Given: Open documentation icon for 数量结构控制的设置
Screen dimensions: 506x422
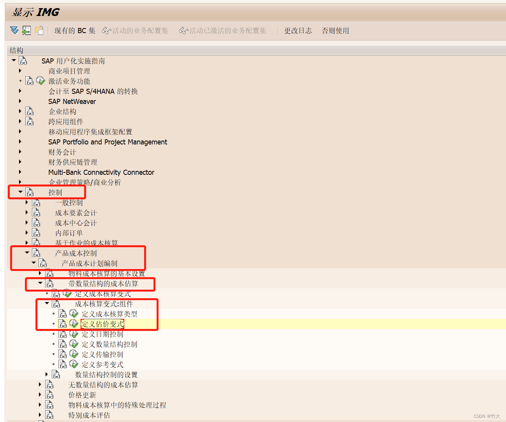Looking at the screenshot, I should coord(56,375).
